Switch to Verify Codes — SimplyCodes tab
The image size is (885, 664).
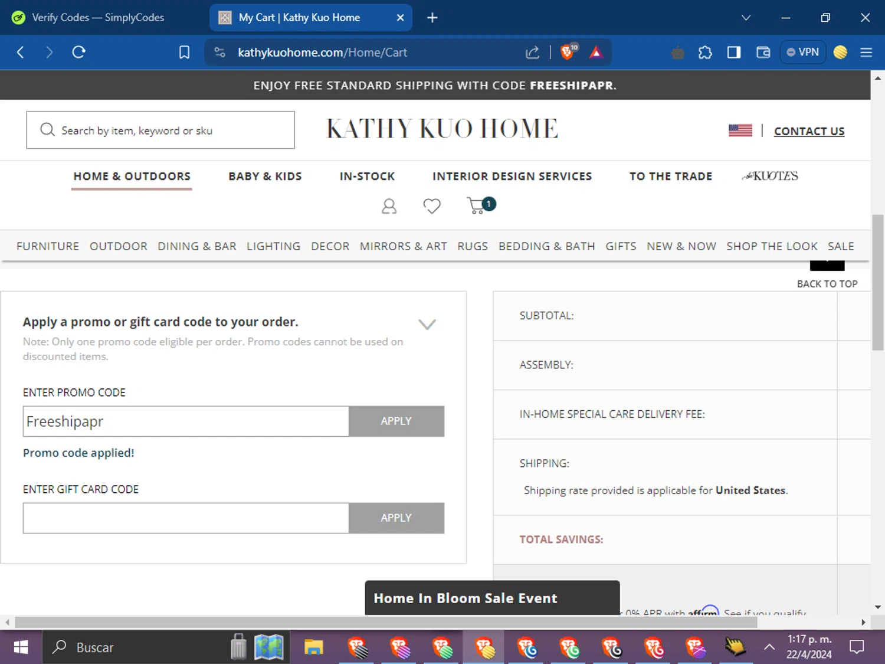98,18
